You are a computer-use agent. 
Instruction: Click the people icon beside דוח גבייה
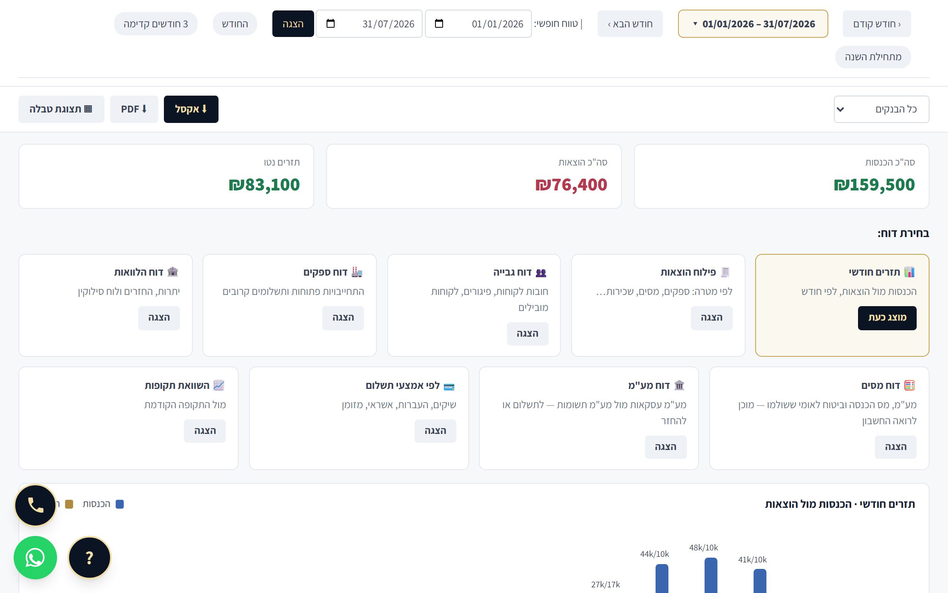[541, 273]
